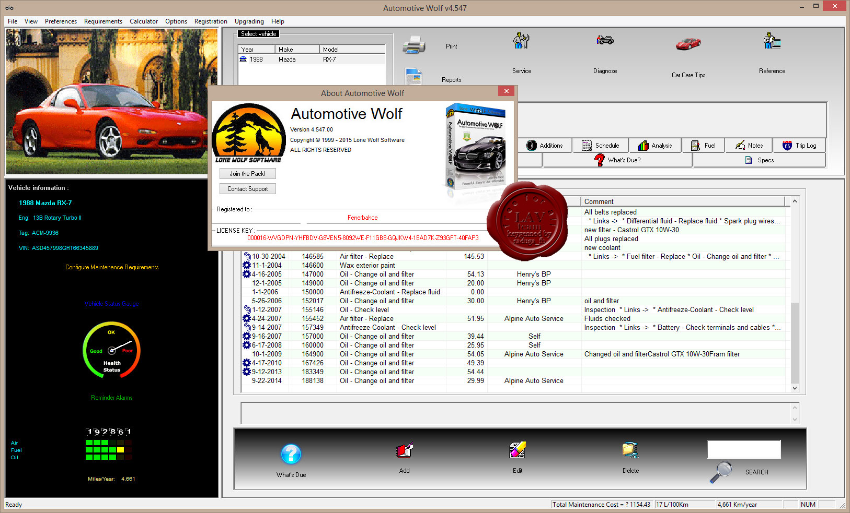Click the search text input field
Viewport: 850px width, 513px height.
(x=744, y=449)
